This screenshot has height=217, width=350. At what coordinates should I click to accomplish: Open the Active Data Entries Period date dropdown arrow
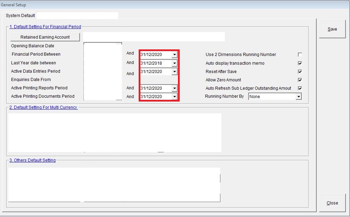point(174,72)
